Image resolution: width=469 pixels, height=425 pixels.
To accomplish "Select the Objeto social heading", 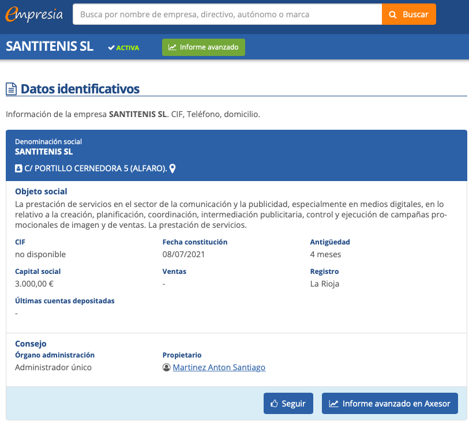I will coord(42,191).
